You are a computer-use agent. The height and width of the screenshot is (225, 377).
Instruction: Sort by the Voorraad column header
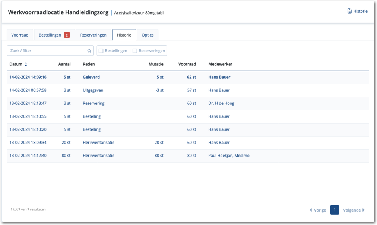(x=187, y=64)
